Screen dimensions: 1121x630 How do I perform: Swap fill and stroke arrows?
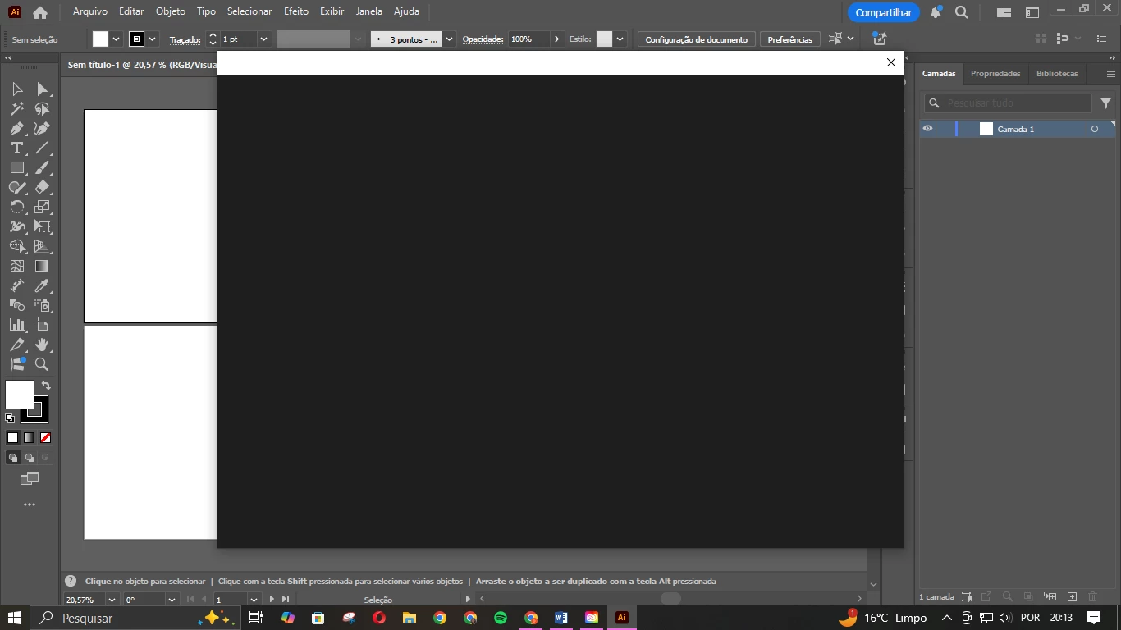[x=46, y=386]
